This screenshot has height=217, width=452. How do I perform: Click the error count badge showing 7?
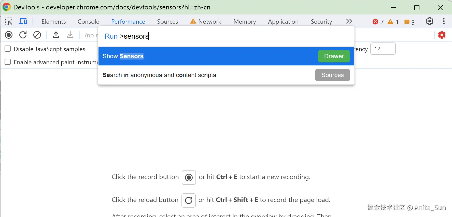(378, 22)
